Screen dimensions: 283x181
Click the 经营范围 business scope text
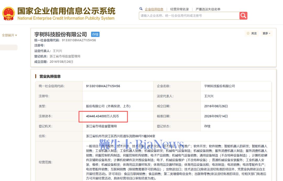(x=177, y=162)
